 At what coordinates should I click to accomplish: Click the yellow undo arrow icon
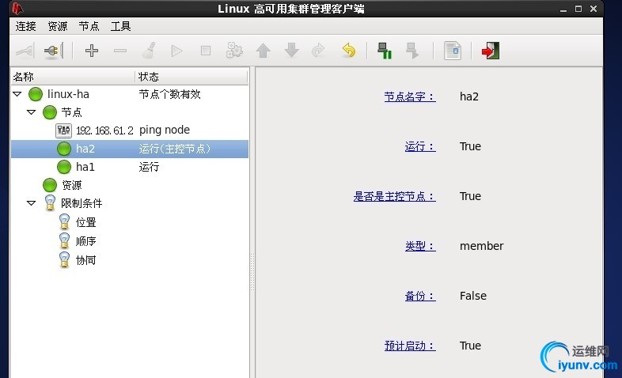[349, 51]
